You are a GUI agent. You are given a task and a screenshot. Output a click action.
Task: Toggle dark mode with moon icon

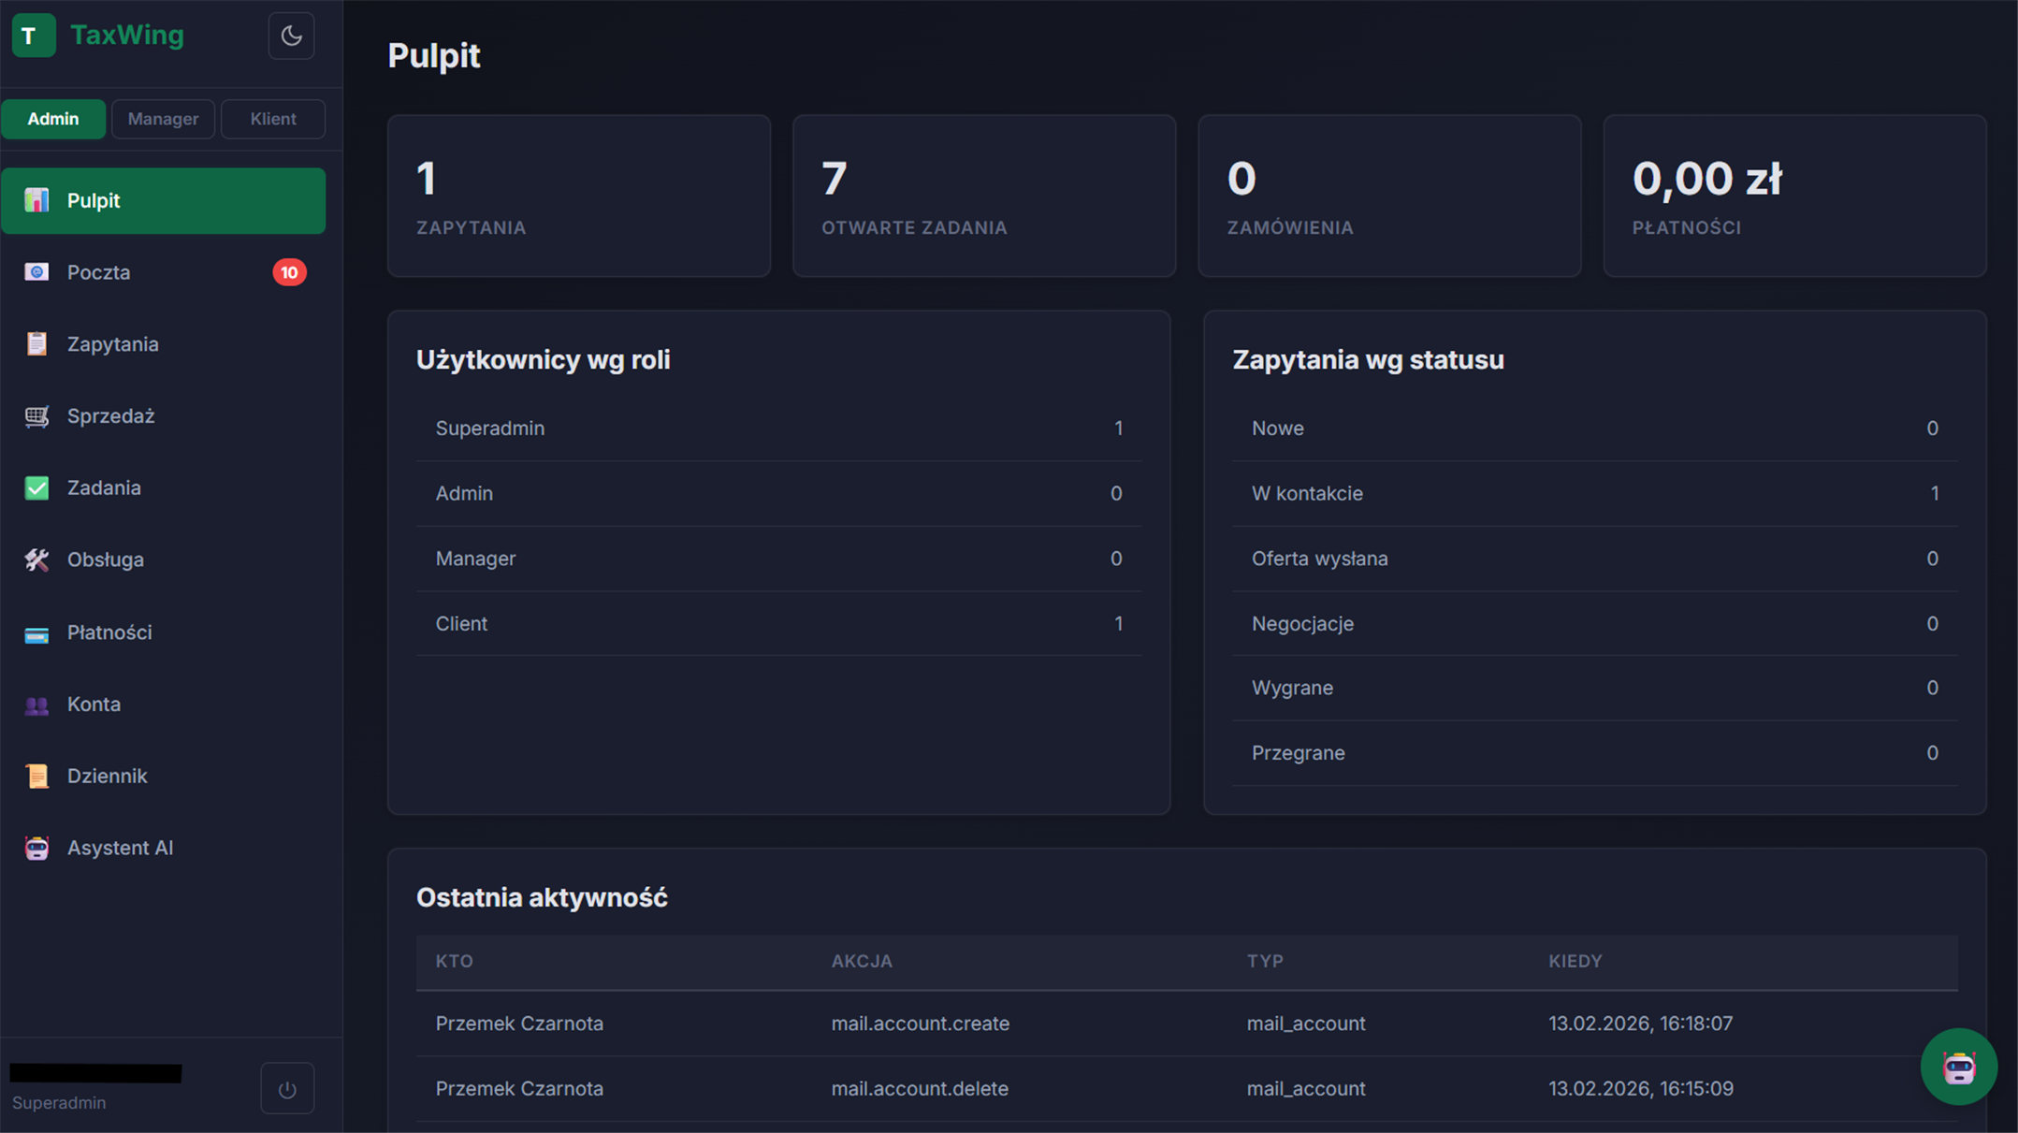click(x=291, y=36)
